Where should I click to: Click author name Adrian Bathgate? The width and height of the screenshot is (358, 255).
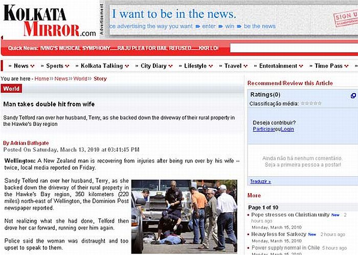tap(30, 143)
